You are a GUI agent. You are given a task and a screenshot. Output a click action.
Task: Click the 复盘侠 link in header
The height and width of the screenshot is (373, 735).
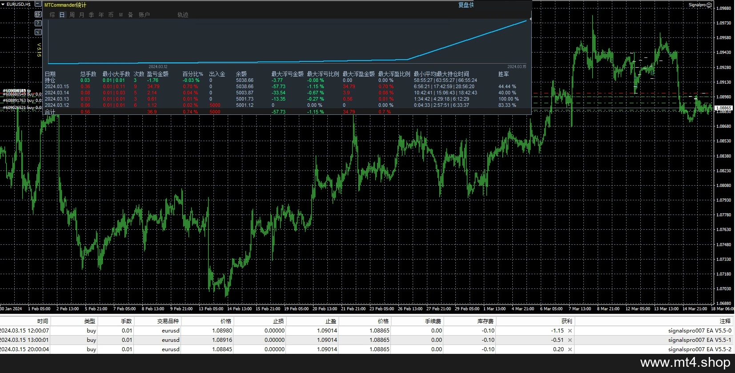[466, 5]
